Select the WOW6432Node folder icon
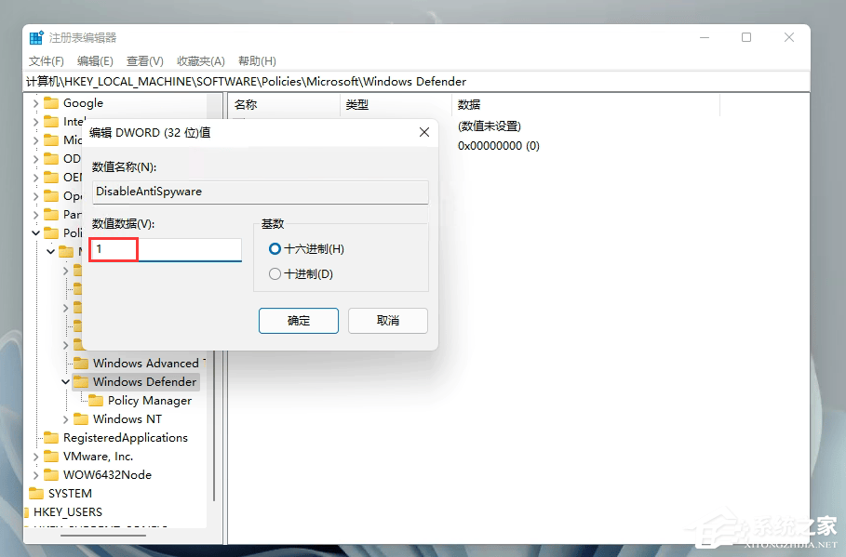This screenshot has height=557, width=846. [49, 474]
